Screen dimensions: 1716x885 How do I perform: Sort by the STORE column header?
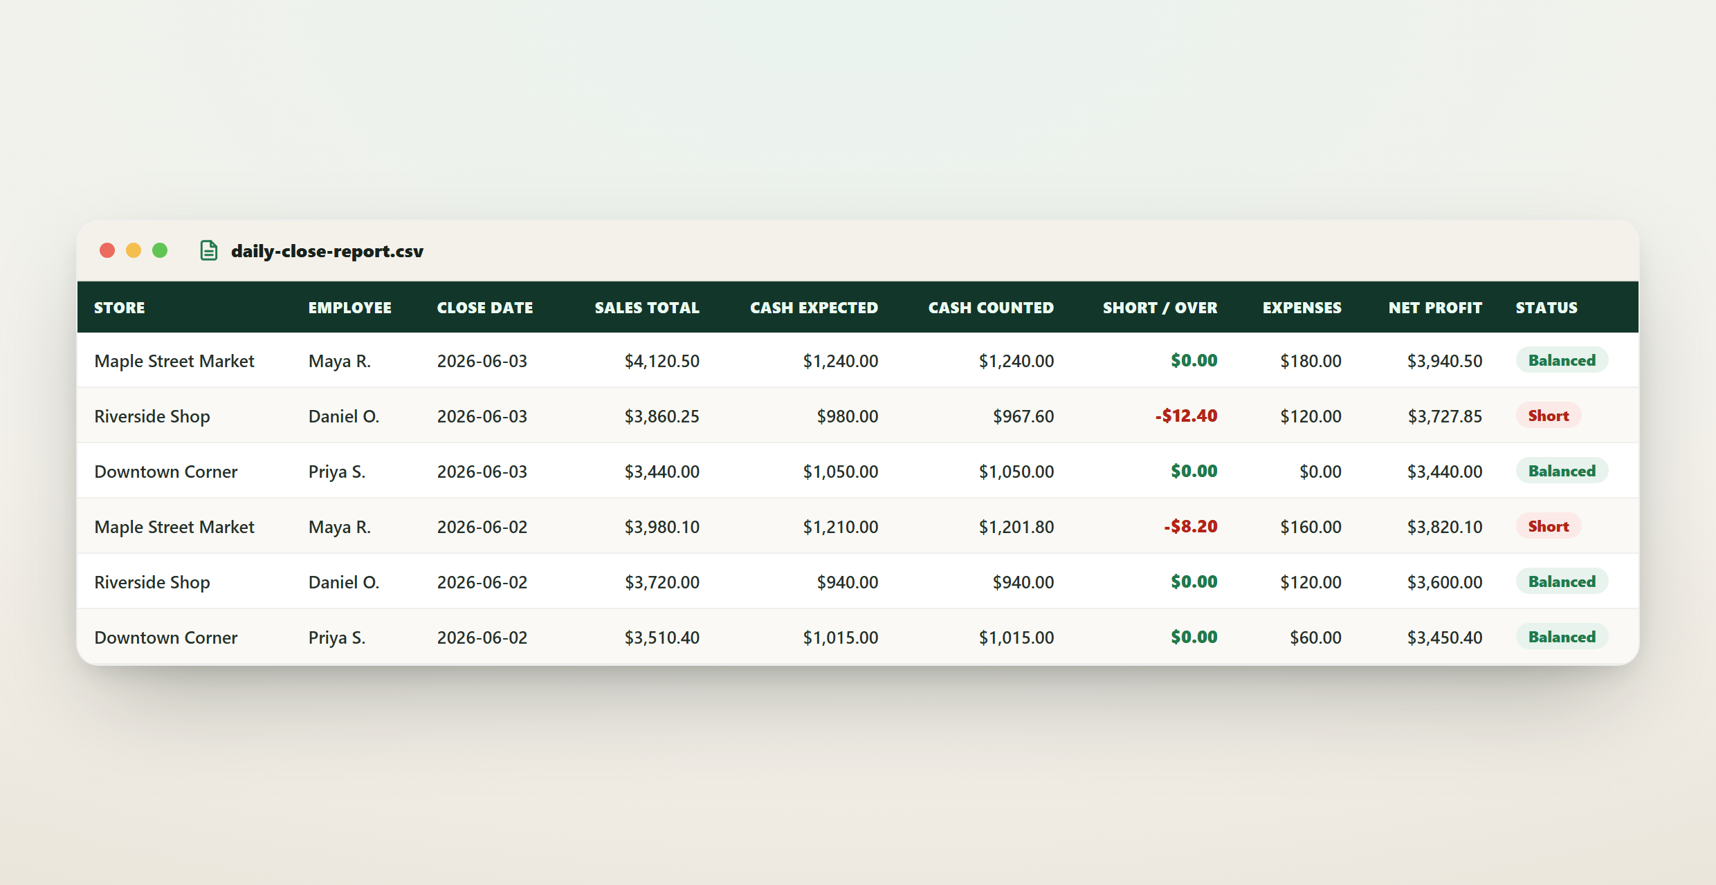pos(120,308)
